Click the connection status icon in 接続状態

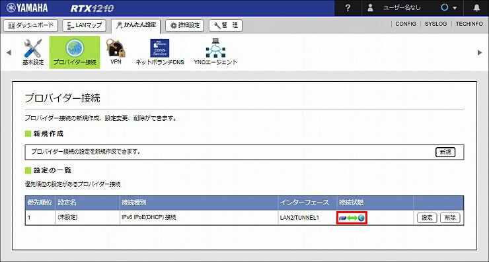(352, 218)
